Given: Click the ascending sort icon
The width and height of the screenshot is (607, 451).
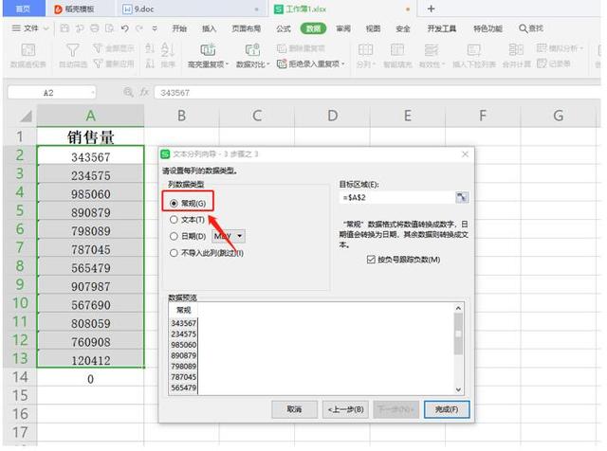Looking at the screenshot, I should (150, 48).
